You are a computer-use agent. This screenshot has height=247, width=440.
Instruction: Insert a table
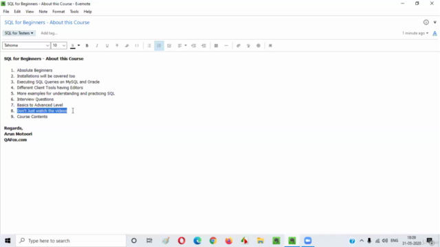(x=216, y=45)
